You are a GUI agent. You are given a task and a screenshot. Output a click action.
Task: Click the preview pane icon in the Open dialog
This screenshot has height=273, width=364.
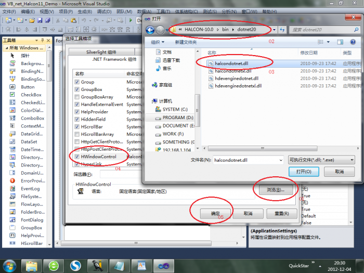(x=340, y=42)
